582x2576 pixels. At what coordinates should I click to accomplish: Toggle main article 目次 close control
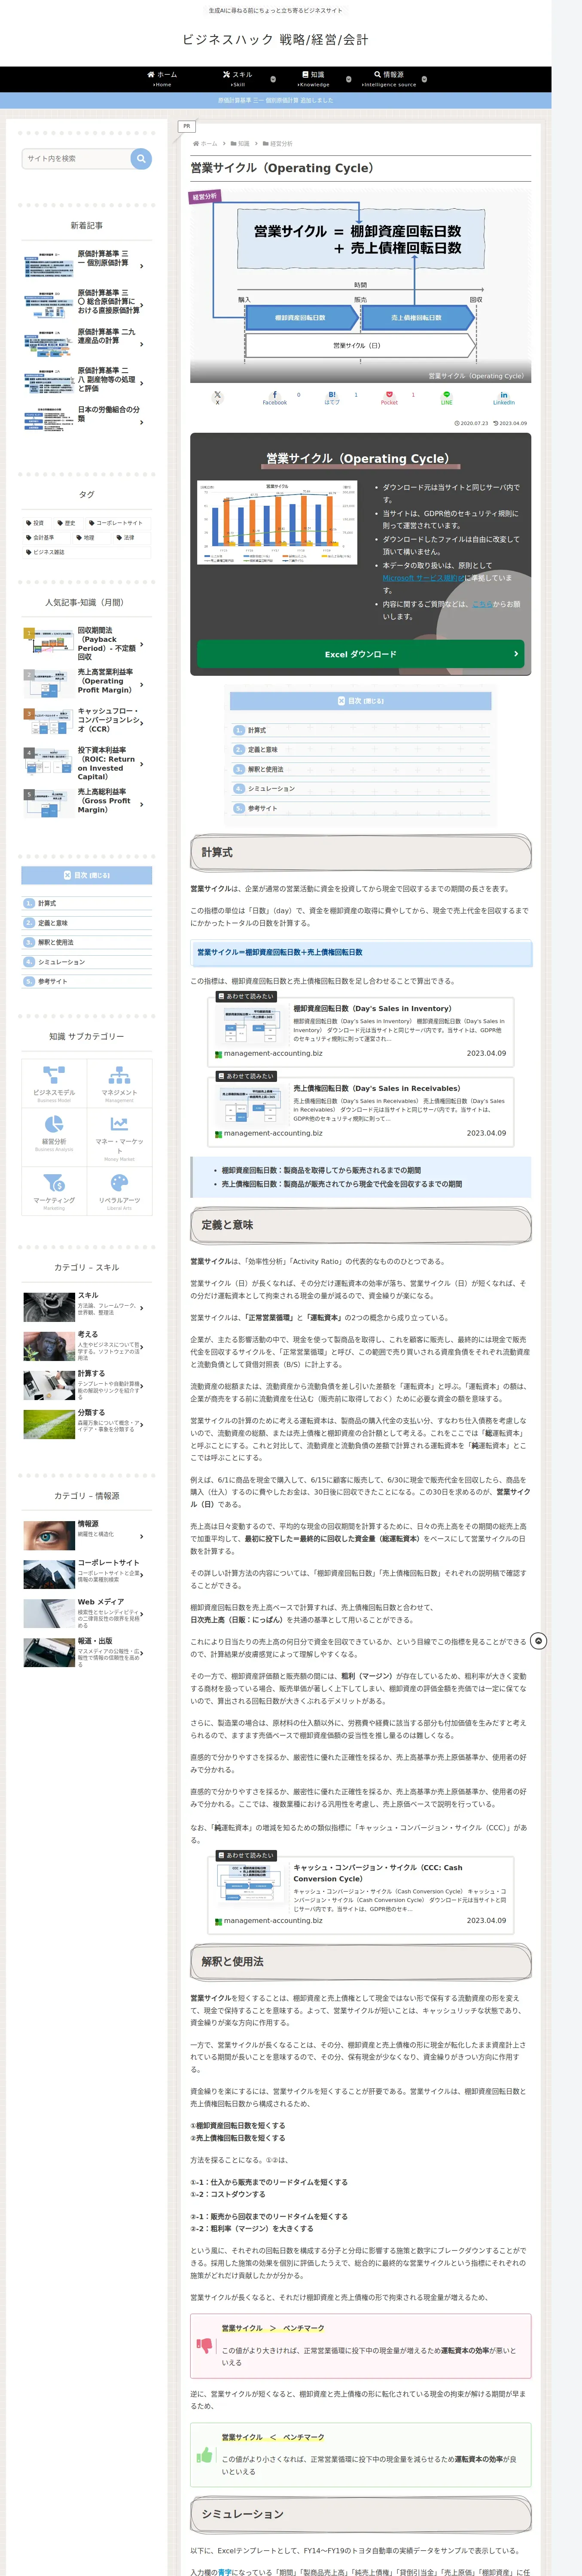click(360, 701)
